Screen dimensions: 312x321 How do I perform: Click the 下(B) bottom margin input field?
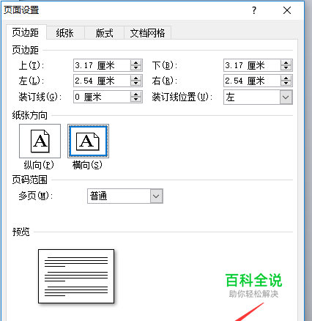click(252, 65)
